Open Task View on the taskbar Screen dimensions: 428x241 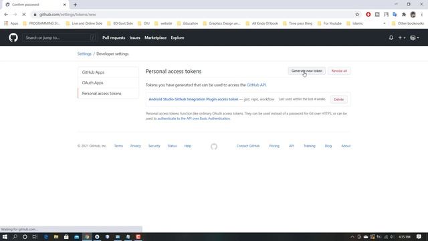[x=35, y=236]
